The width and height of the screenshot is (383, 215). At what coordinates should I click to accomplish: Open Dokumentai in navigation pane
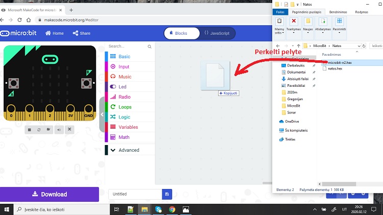(x=296, y=72)
